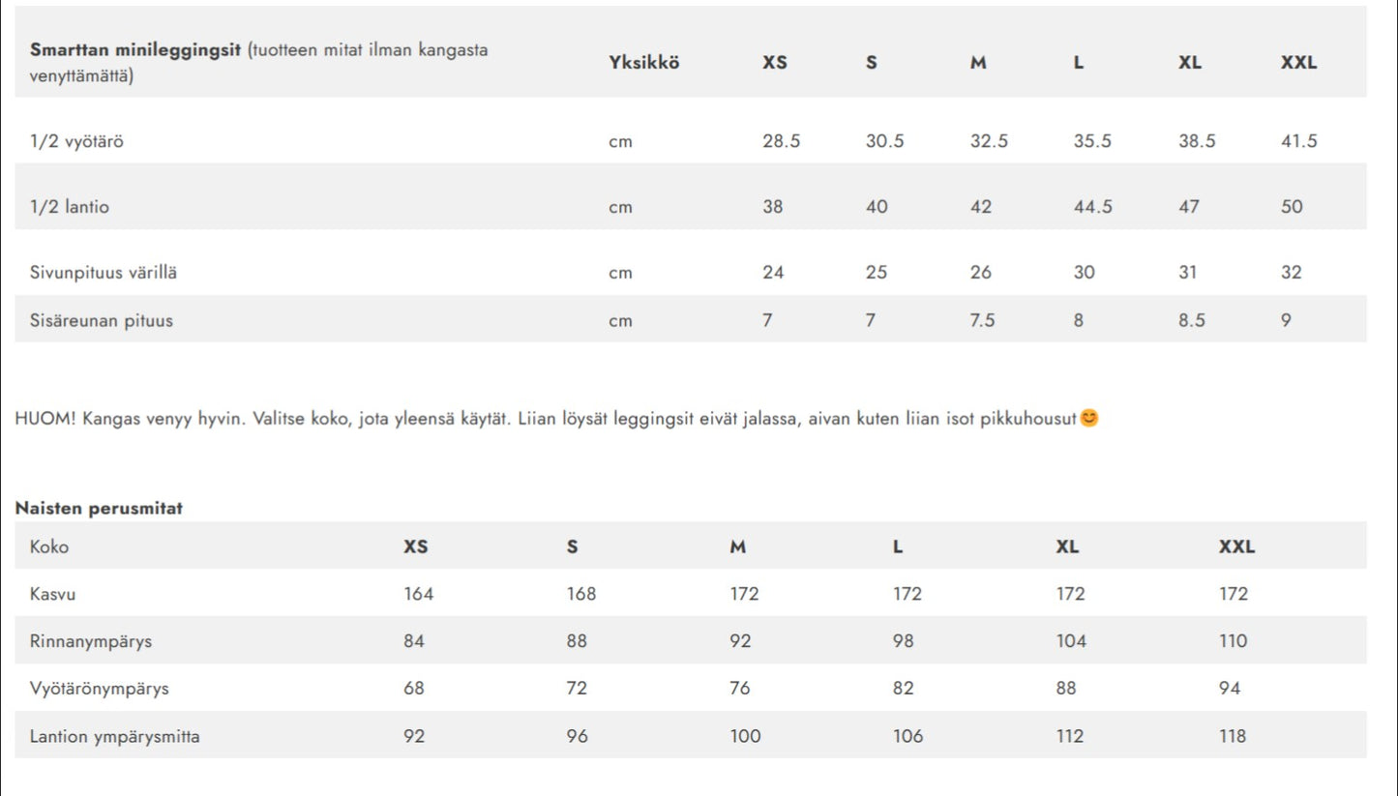Select the Rinnanympärys row label

(91, 641)
